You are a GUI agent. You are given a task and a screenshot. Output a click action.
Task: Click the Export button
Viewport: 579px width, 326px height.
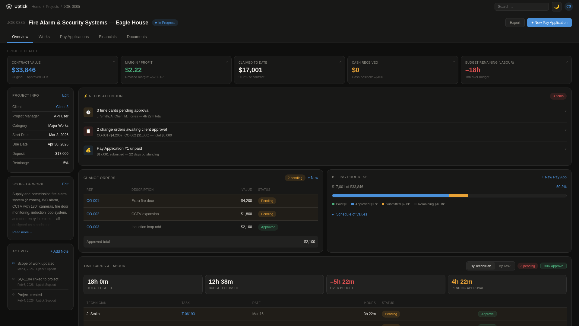pyautogui.click(x=515, y=23)
